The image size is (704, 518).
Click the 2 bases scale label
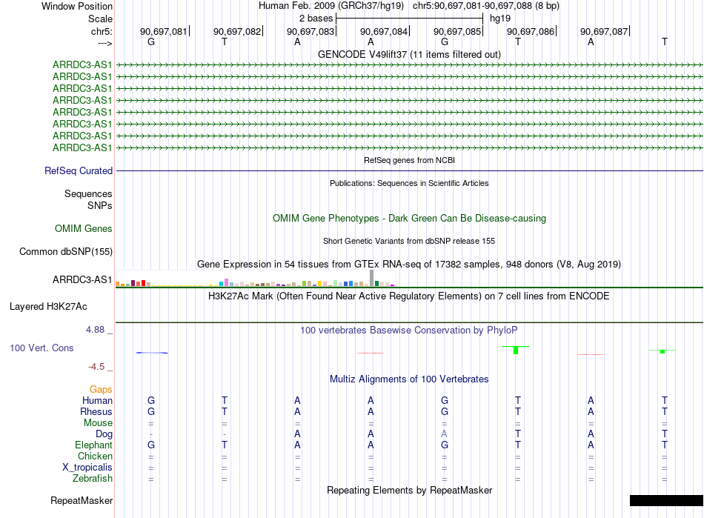click(x=316, y=19)
